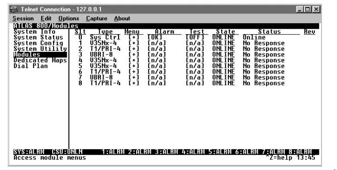Expand the [+] menu for slot 7
The image size is (337, 170).
[x=134, y=77]
